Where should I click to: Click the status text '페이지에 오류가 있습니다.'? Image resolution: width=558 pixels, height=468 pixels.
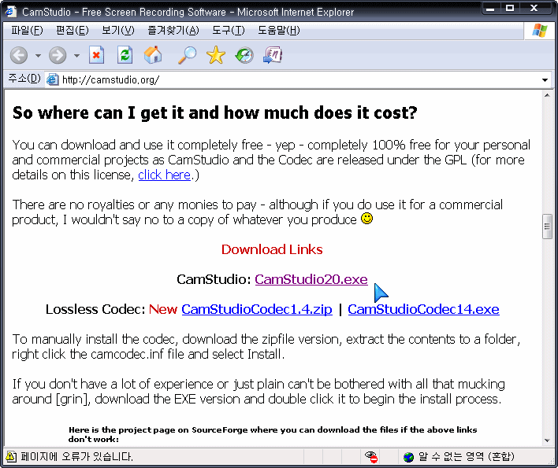click(77, 457)
